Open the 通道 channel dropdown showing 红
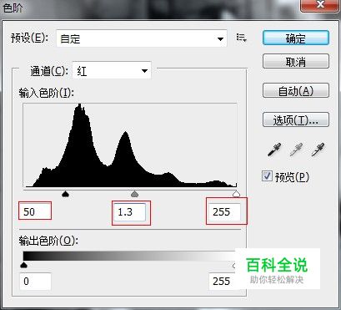 (112, 71)
